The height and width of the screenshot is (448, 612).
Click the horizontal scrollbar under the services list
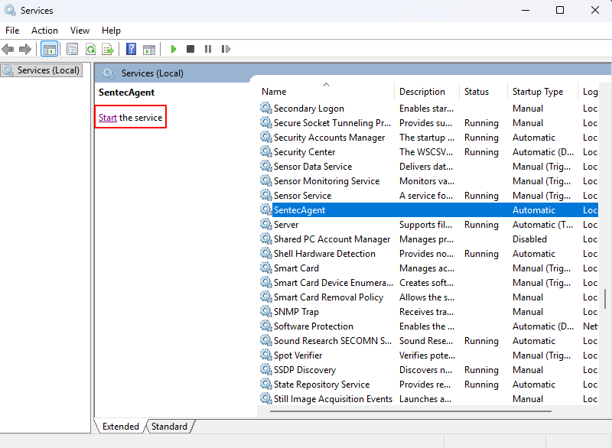(411, 411)
